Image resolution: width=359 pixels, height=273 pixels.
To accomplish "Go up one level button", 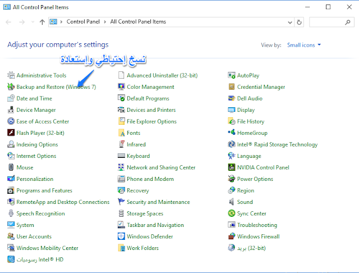I will coord(42,22).
